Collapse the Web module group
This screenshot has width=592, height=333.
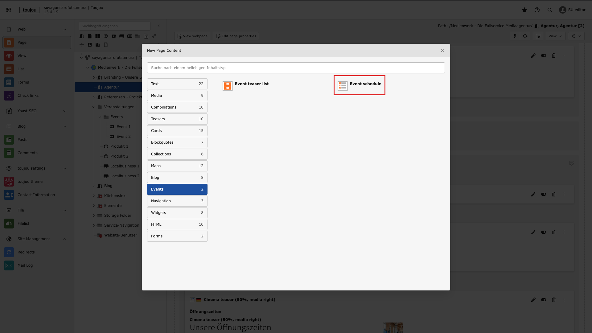point(65,29)
